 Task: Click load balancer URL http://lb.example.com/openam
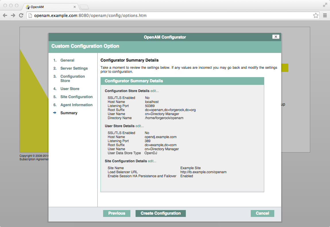click(x=204, y=172)
